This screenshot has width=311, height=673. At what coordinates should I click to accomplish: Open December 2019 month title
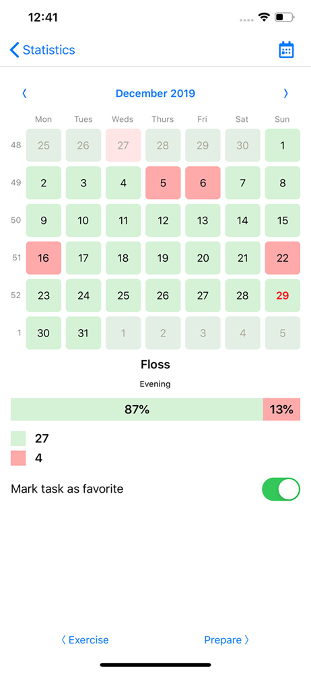tap(155, 93)
